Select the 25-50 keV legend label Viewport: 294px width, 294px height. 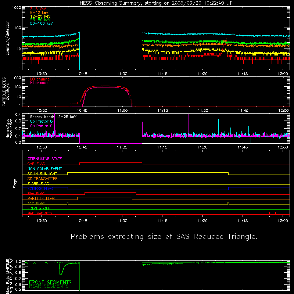point(40,20)
